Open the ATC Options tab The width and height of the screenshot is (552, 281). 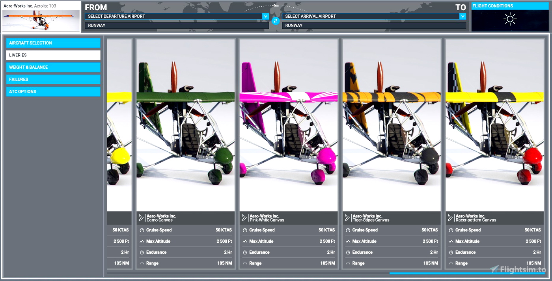53,91
